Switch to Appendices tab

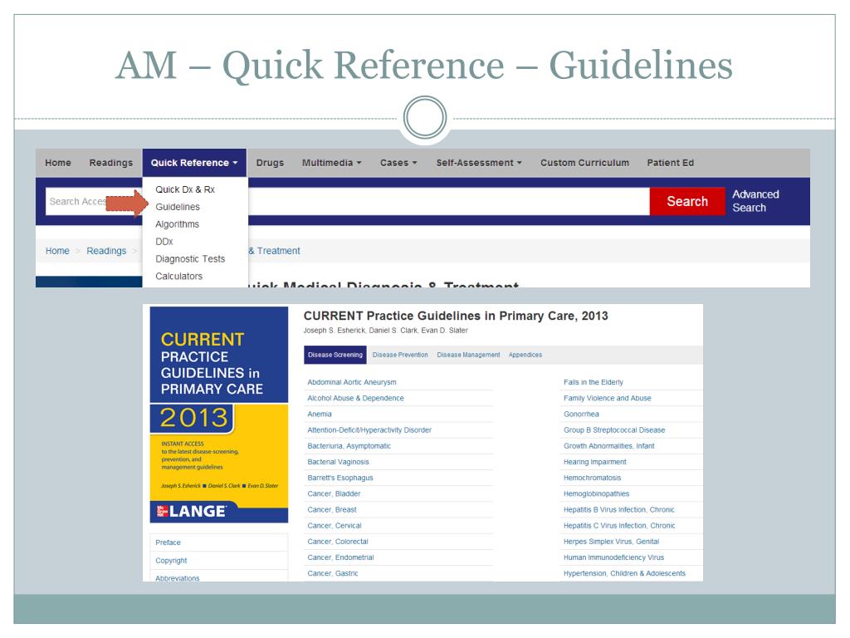pos(525,355)
